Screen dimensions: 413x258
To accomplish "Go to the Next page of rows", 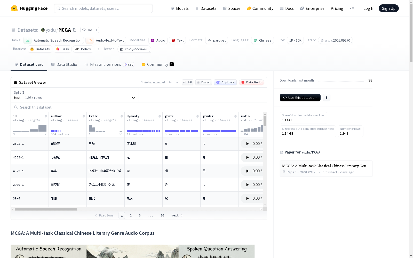I will pyautogui.click(x=177, y=215).
